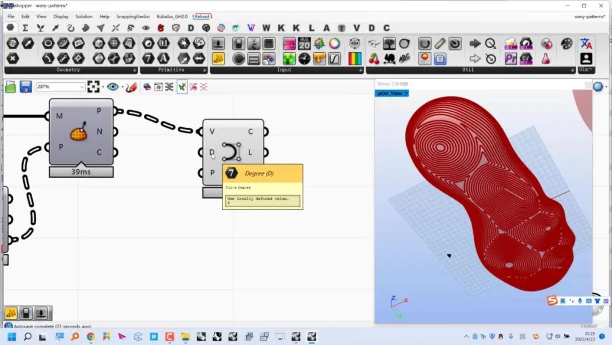Pick the yellow Panel input icon
The width and height of the screenshot is (612, 345).
click(x=218, y=58)
